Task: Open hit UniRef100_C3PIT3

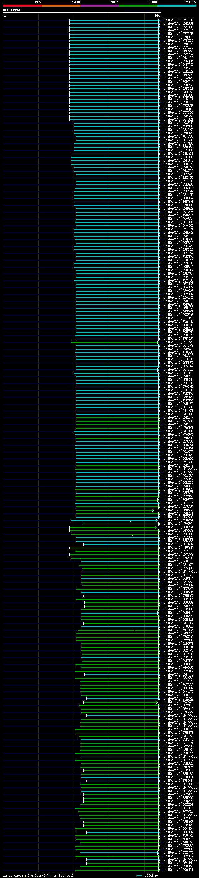Action: point(178,740)
